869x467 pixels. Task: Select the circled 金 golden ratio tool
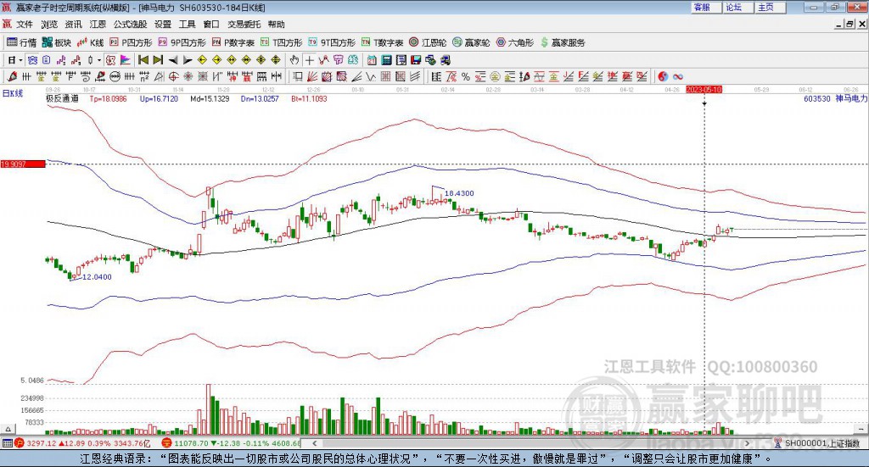(495, 76)
